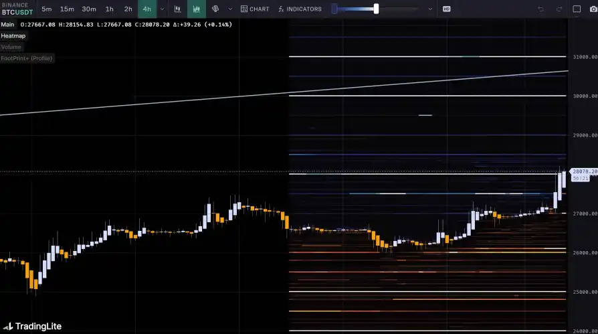Expand the timeframe dropdown after 4h
598x334 pixels.
(x=162, y=9)
